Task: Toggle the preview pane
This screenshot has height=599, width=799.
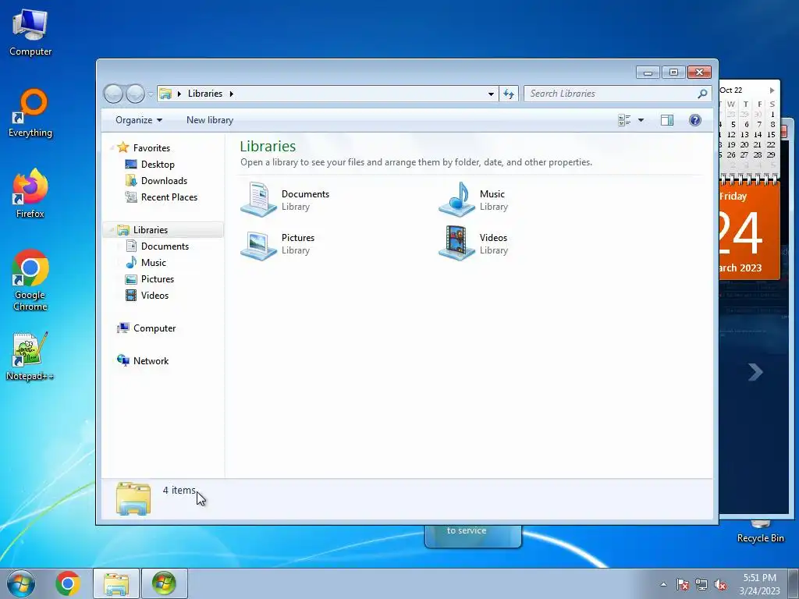Action: [x=667, y=120]
